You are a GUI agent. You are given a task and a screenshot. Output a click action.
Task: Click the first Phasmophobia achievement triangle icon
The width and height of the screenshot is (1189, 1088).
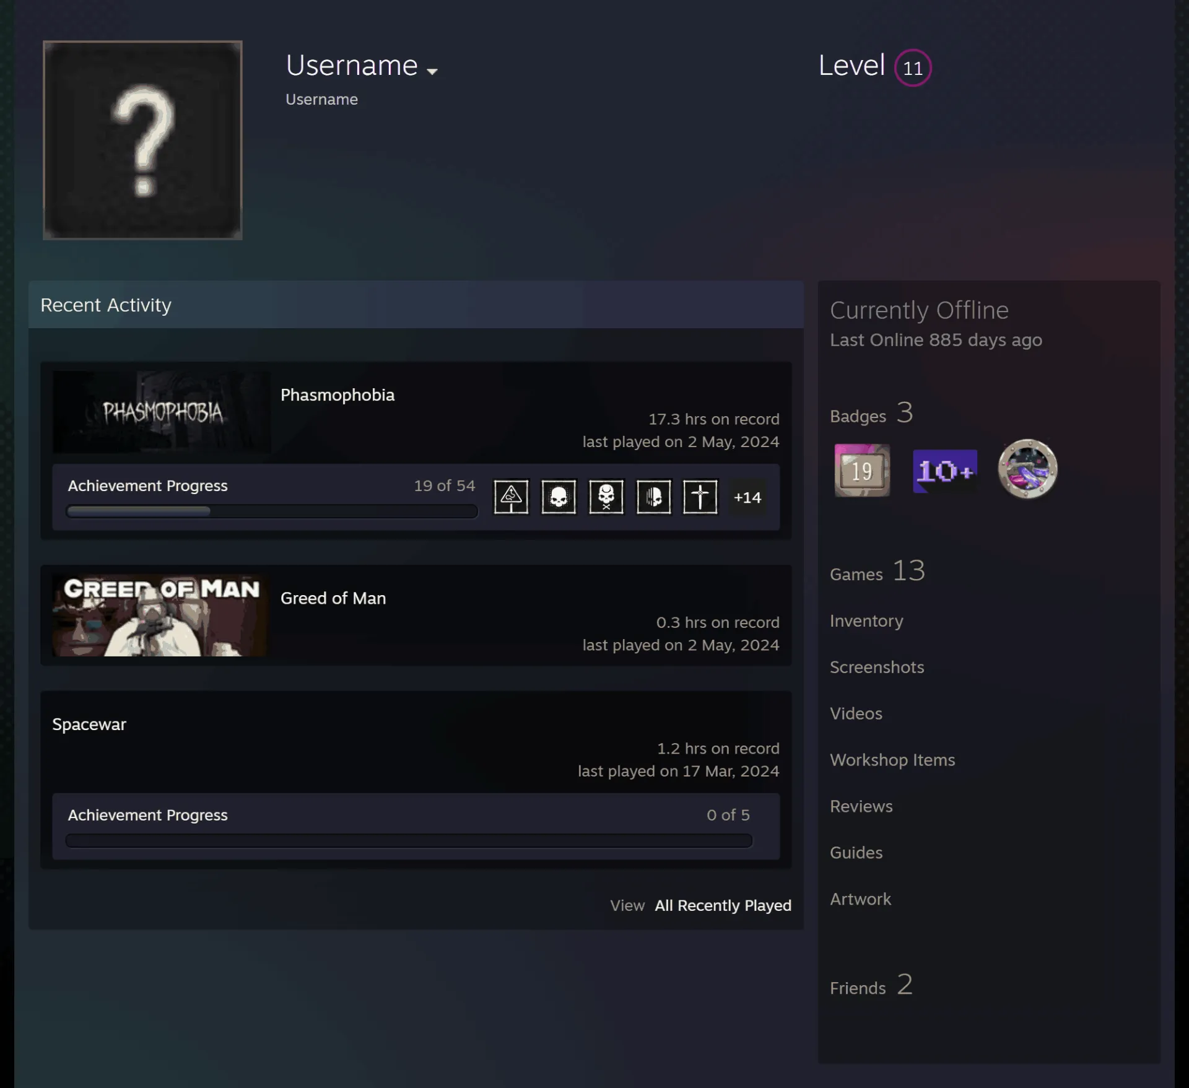[511, 497]
